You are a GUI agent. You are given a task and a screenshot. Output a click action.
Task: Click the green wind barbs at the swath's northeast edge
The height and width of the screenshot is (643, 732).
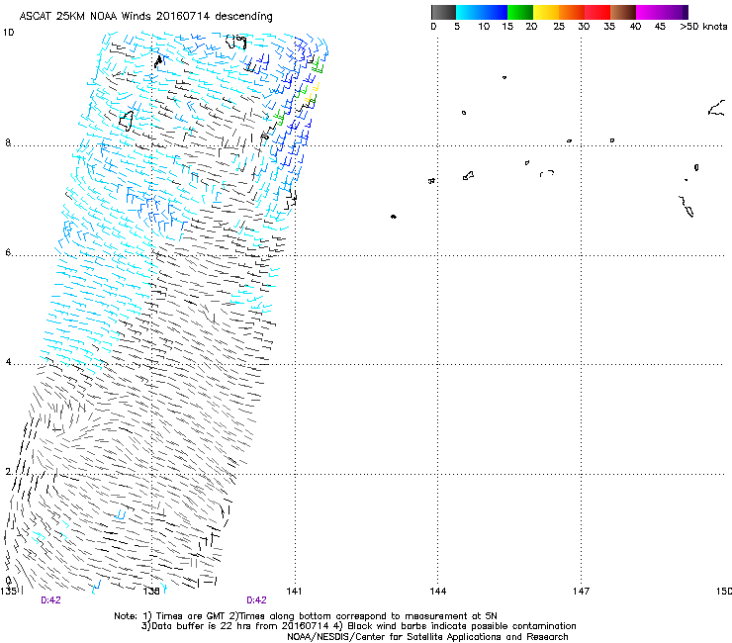tap(318, 65)
